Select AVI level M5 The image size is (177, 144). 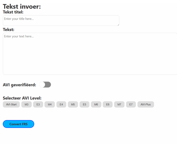point(73,105)
